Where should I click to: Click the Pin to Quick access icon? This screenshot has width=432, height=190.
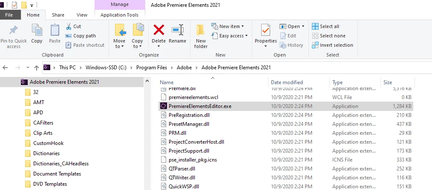(x=13, y=30)
